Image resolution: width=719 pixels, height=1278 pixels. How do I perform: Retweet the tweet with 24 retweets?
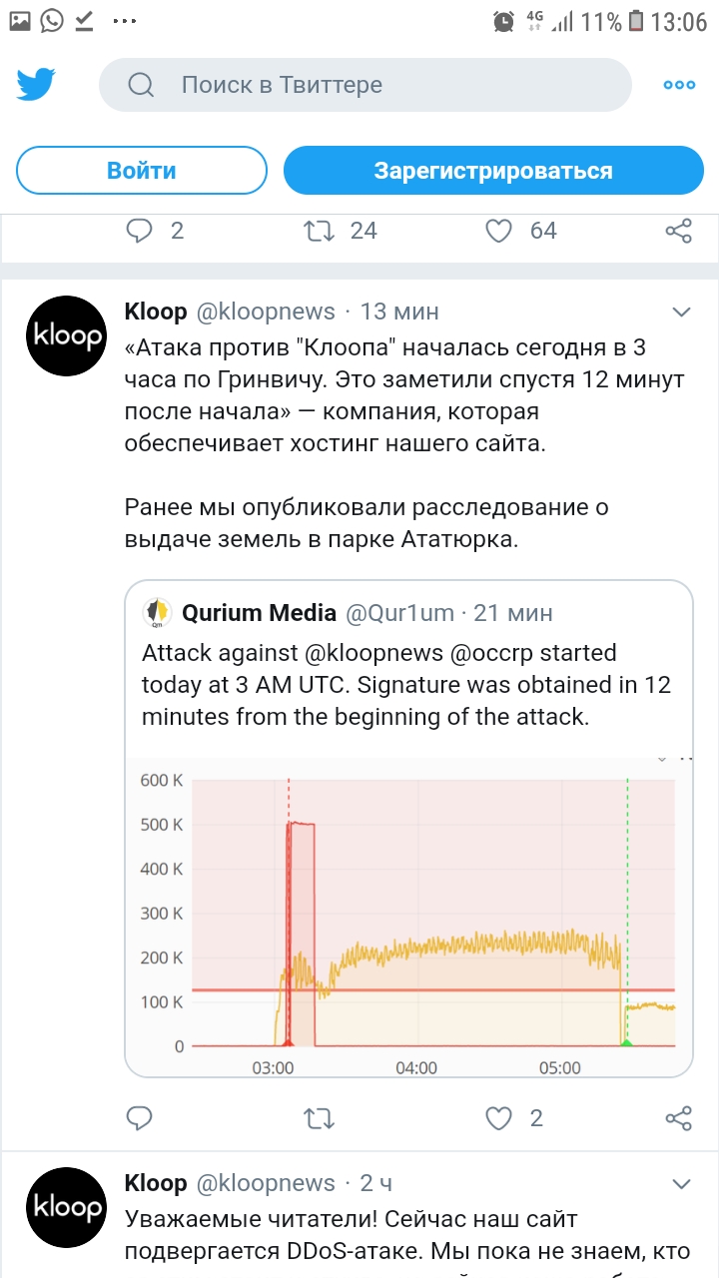(x=319, y=231)
